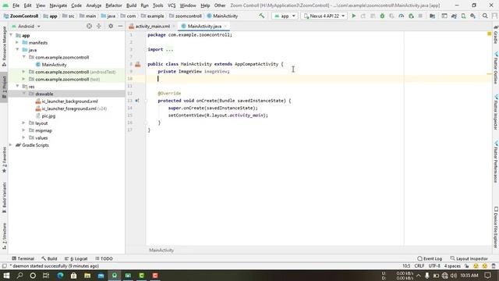Switch to activity_main.xml tab

tap(153, 26)
